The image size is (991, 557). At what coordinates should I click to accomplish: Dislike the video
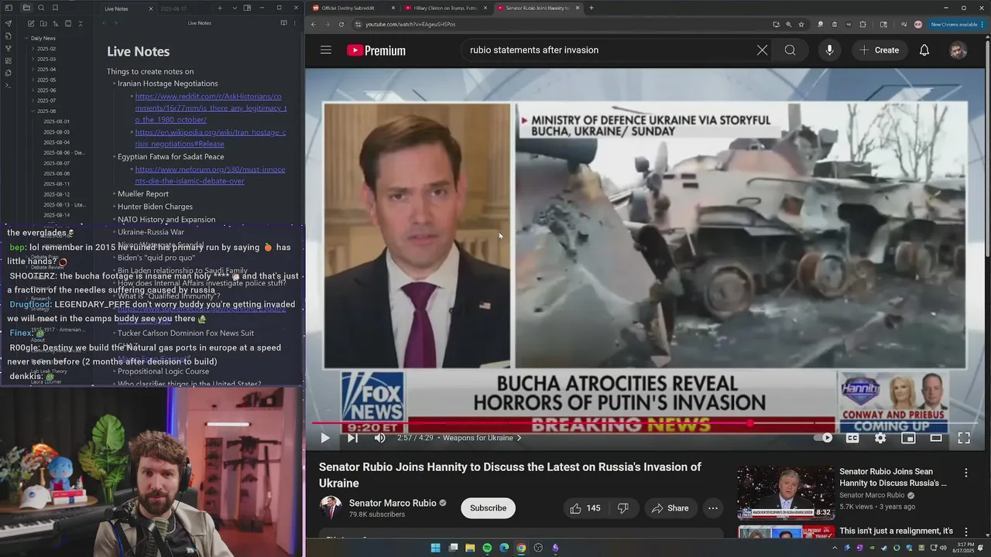coord(622,508)
